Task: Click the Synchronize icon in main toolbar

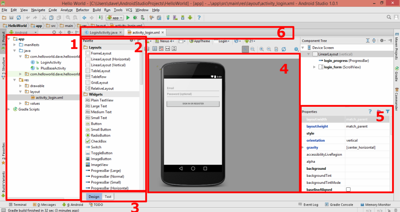Action: coord(19,18)
